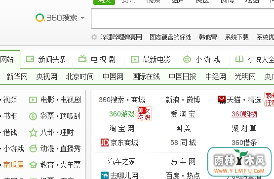
Task: Click the 360搜索 logo icon
Action: pos(40,18)
